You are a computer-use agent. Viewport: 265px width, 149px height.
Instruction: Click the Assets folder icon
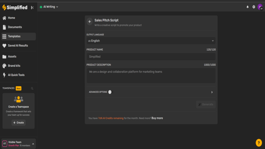[x=4, y=57]
